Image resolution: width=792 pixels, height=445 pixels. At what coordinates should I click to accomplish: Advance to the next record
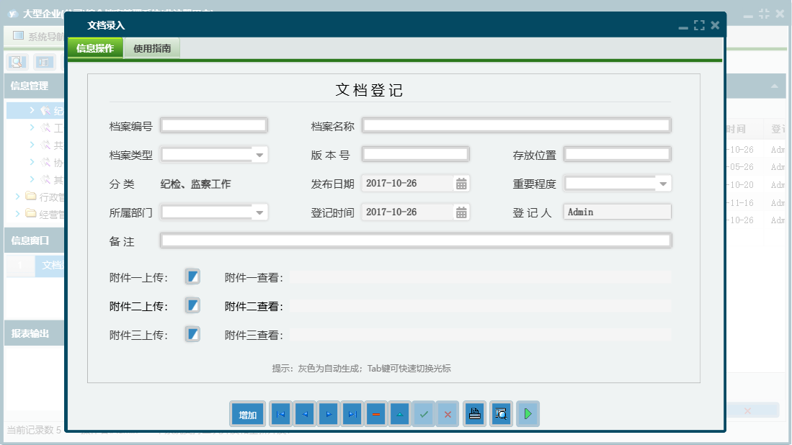328,413
